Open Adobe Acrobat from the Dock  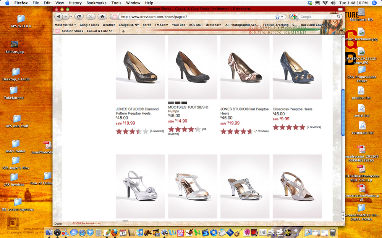[x=181, y=233]
